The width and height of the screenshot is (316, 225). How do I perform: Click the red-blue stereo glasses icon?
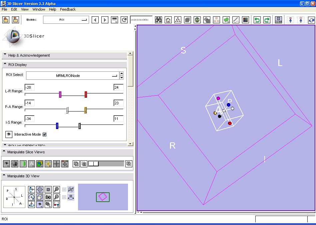(56, 204)
